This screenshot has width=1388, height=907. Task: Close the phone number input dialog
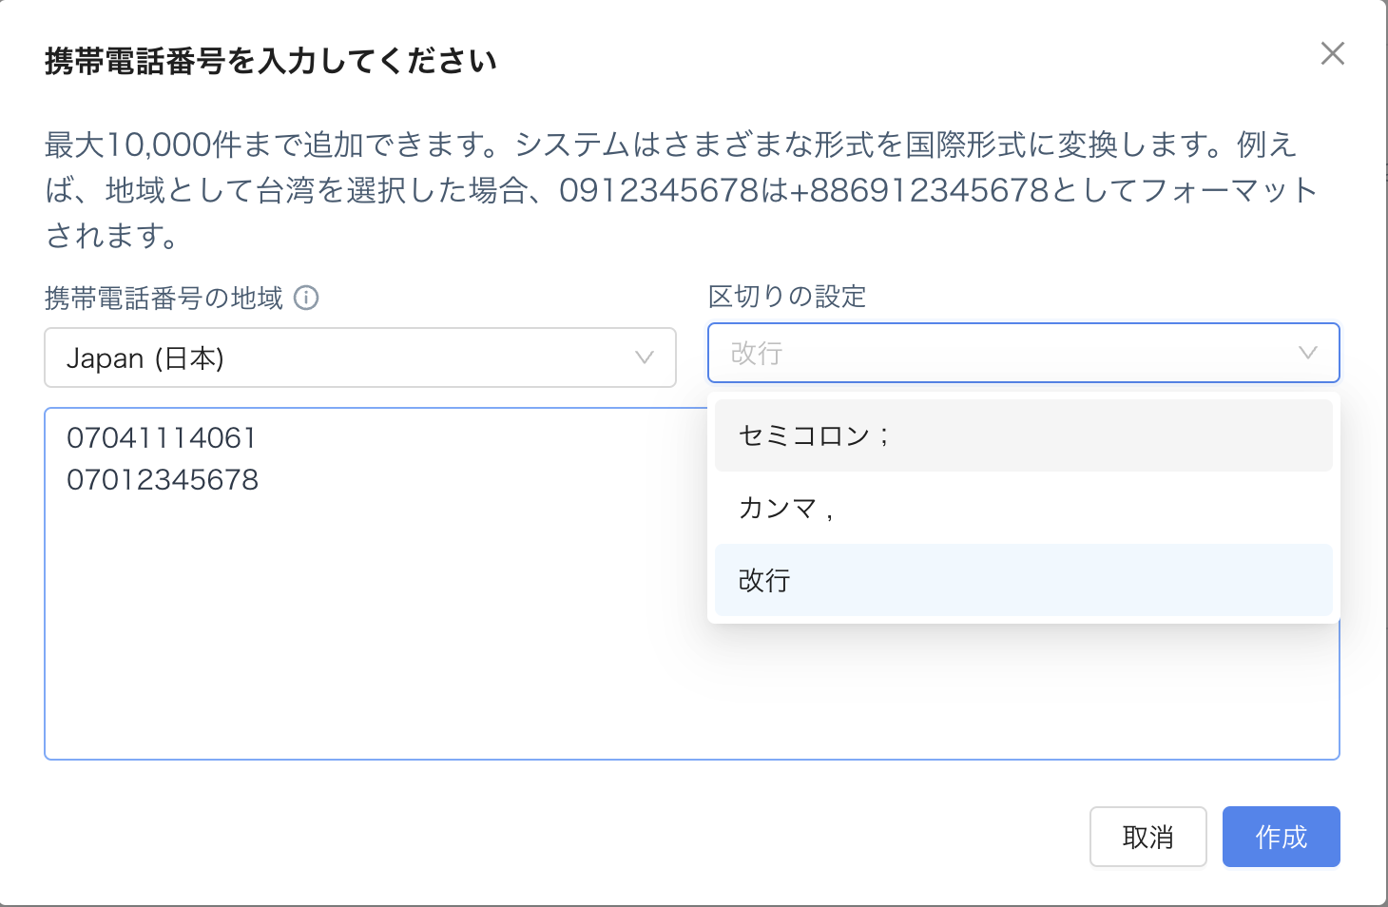[1332, 54]
